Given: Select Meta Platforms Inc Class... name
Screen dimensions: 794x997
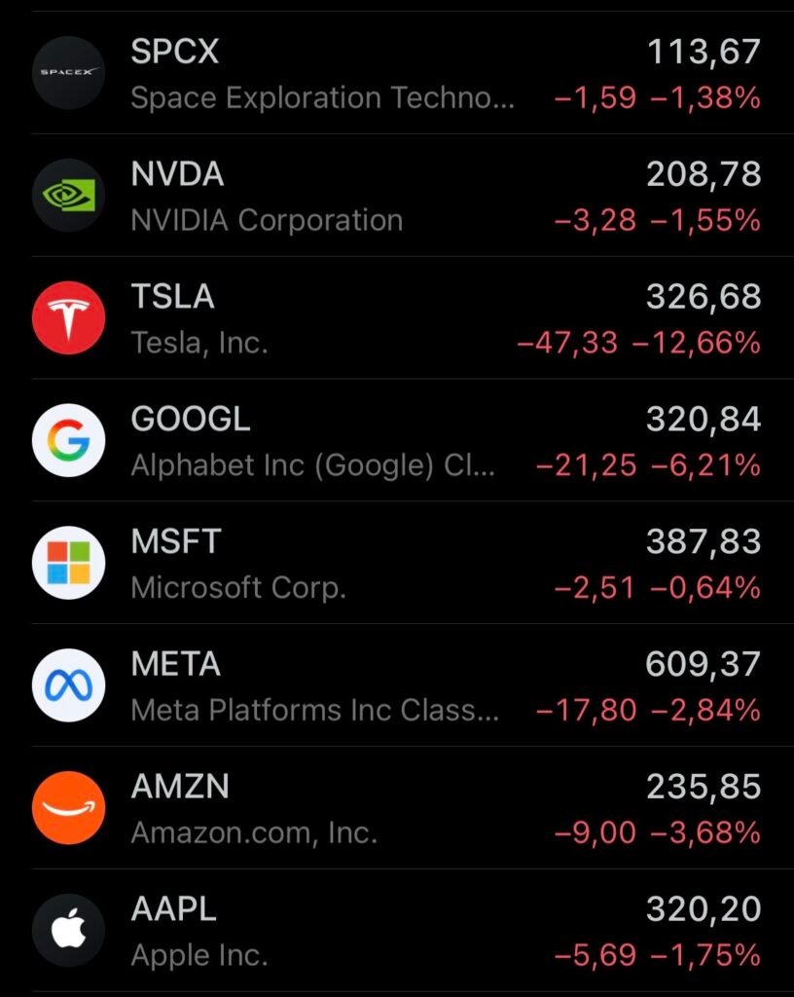Looking at the screenshot, I should 315,710.
